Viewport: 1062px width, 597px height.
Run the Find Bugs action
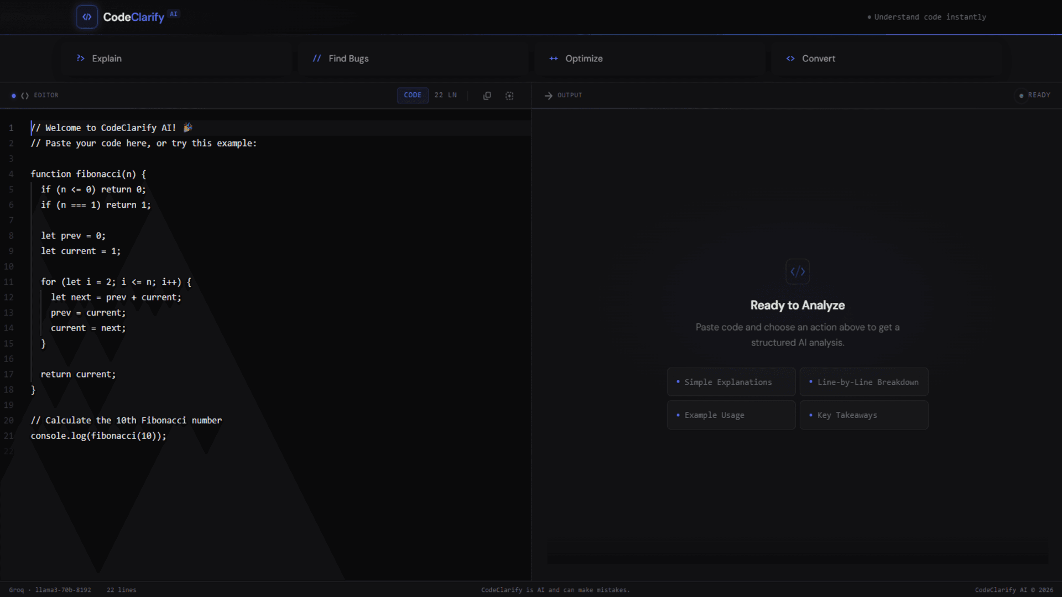tap(413, 59)
